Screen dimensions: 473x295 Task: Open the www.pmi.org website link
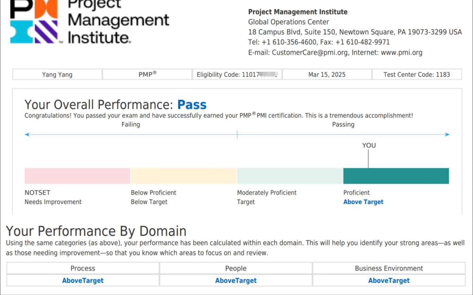click(401, 53)
